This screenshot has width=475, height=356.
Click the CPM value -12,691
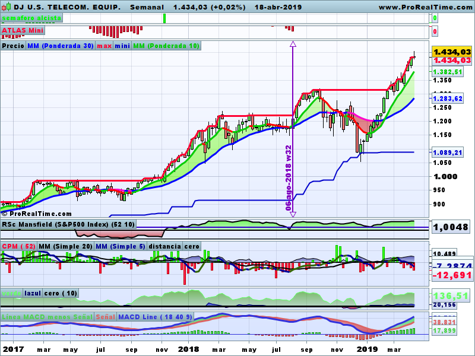(452, 275)
